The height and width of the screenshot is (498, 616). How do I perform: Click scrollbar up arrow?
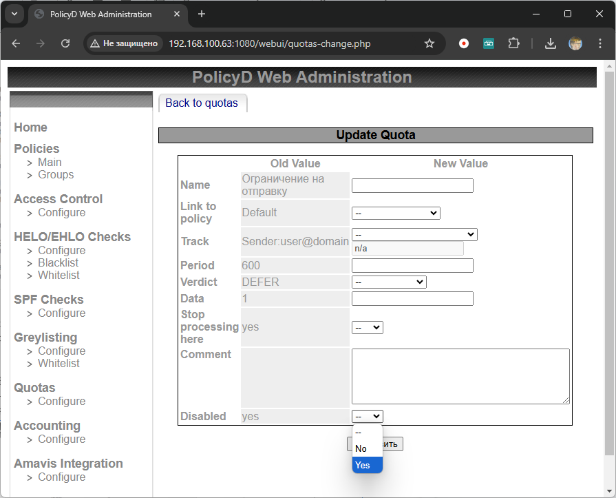(x=609, y=65)
